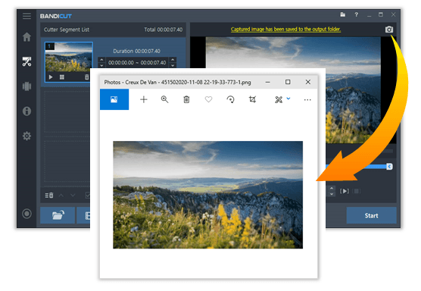Move segment up with the up arrow
The width and height of the screenshot is (421, 291).
[61, 196]
